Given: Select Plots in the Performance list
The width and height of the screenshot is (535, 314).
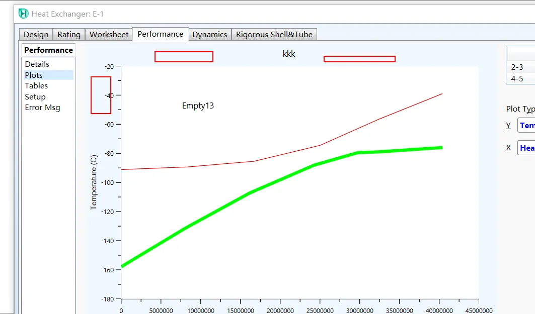Looking at the screenshot, I should pos(34,75).
